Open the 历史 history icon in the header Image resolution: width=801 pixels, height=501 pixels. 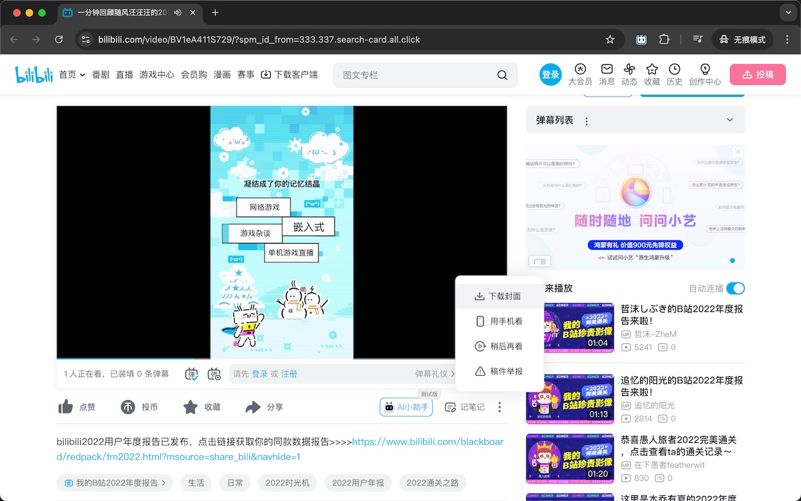[674, 70]
